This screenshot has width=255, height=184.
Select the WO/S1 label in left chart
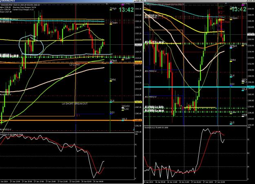coord(126,106)
